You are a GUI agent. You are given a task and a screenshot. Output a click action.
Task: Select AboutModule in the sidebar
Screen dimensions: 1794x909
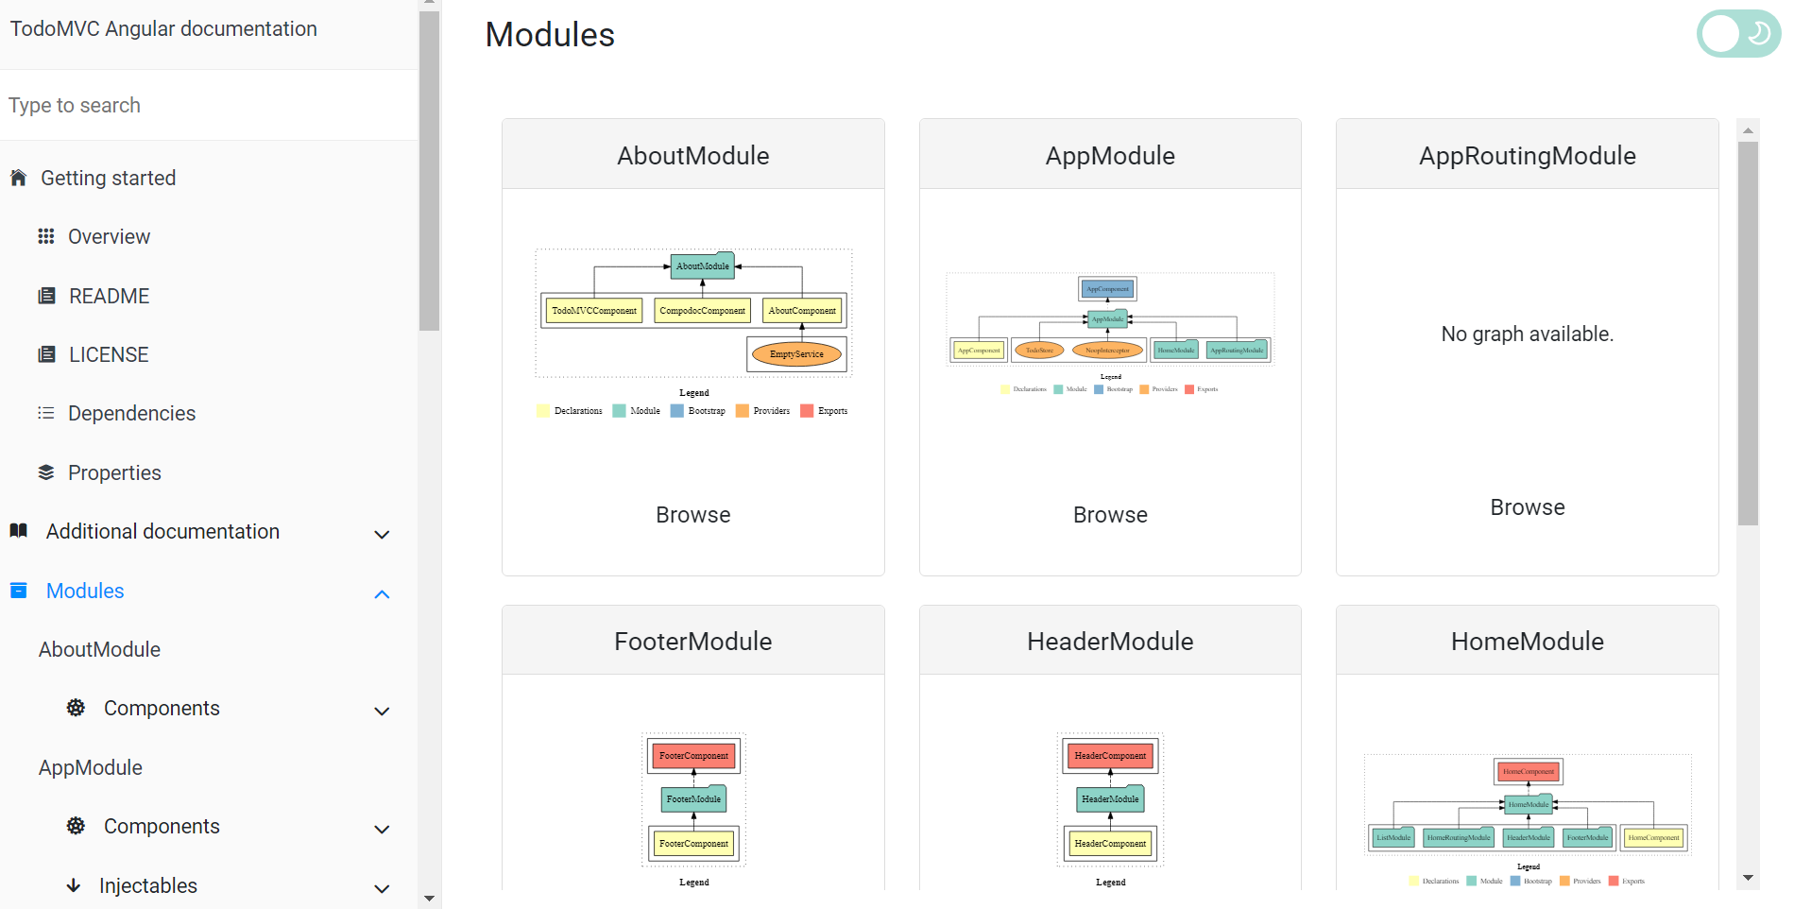click(99, 649)
